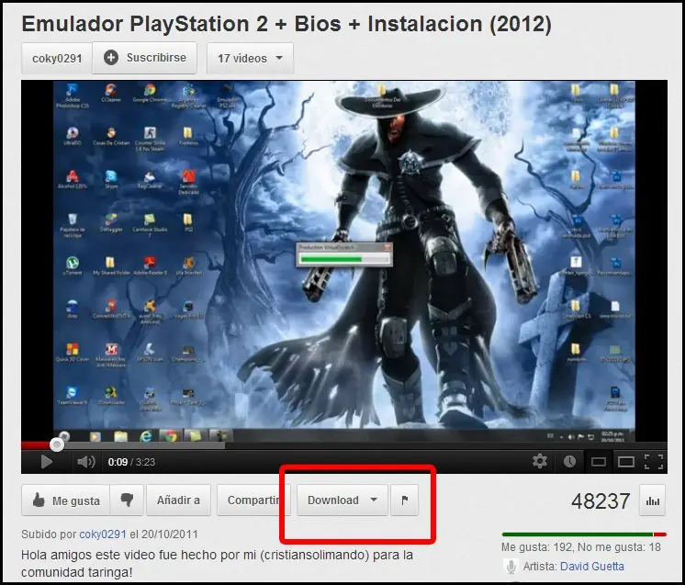Report video with the flag icon
The height and width of the screenshot is (585, 685).
[405, 501]
